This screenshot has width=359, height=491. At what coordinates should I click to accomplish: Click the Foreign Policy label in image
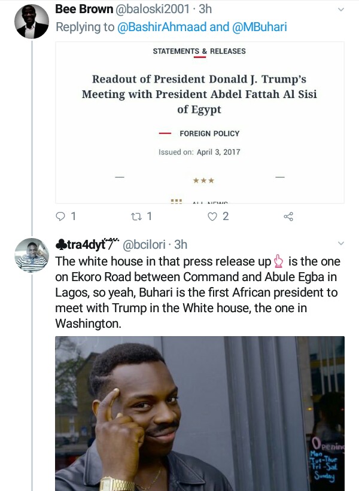click(209, 133)
